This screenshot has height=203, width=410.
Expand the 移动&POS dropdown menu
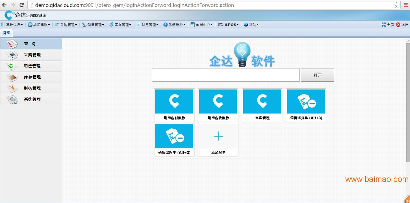point(228,25)
